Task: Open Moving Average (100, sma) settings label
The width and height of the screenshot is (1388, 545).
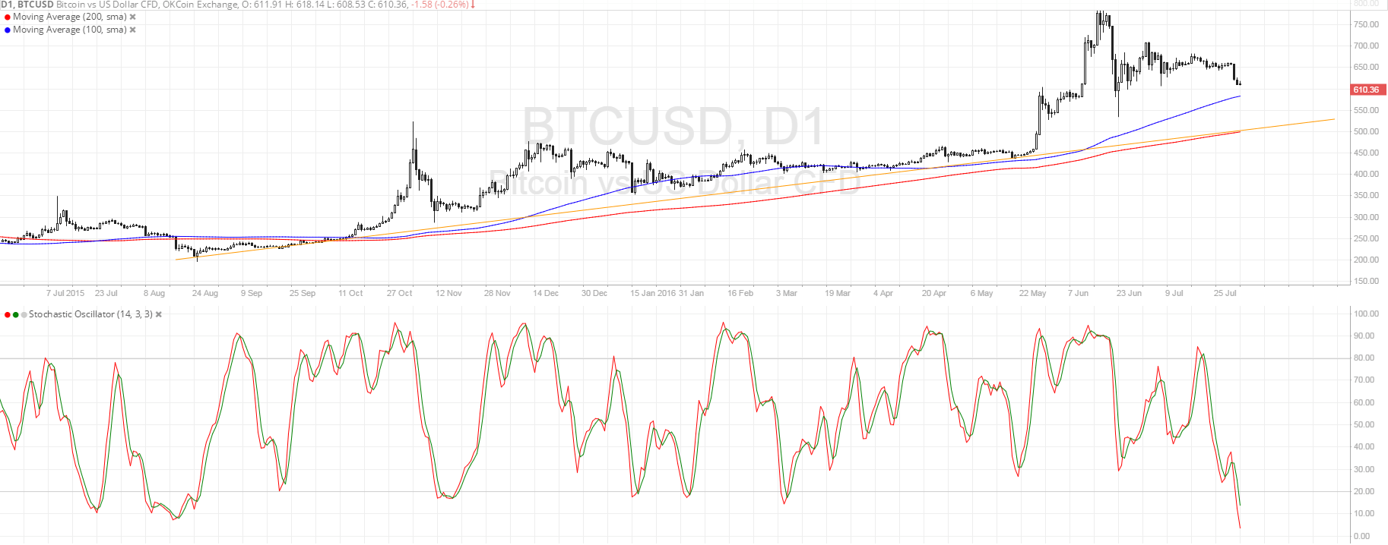Action: coord(70,30)
